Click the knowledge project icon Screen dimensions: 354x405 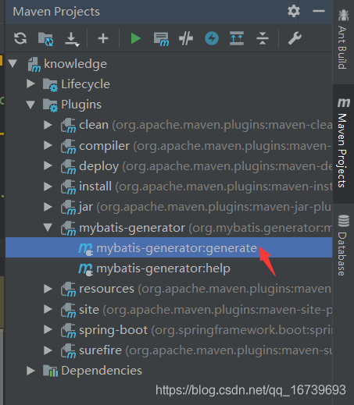[x=34, y=64]
